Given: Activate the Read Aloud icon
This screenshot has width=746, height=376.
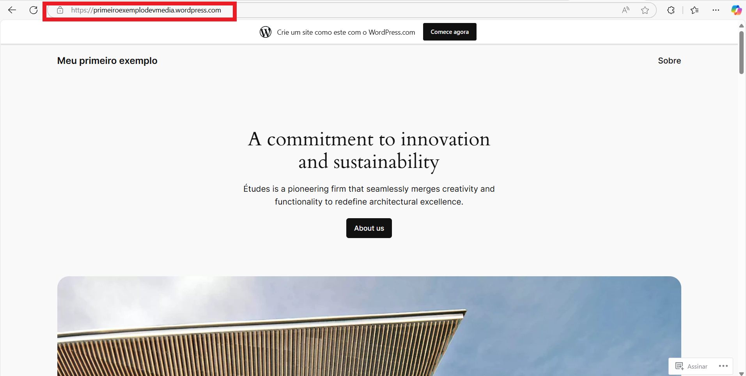Looking at the screenshot, I should pos(626,10).
